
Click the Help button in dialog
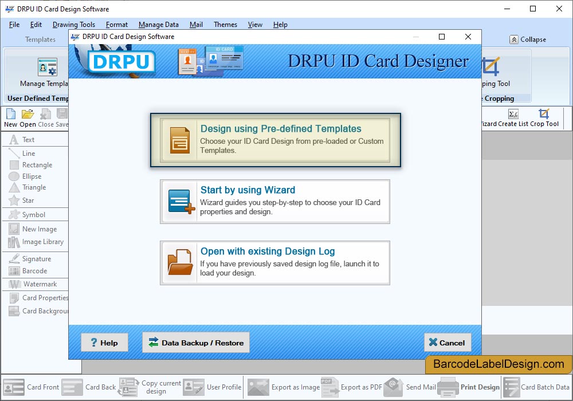pyautogui.click(x=104, y=343)
